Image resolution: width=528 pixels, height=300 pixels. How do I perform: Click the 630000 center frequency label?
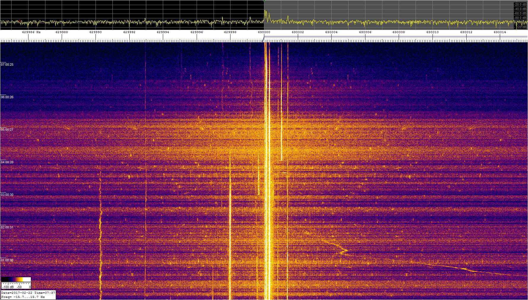[264, 32]
